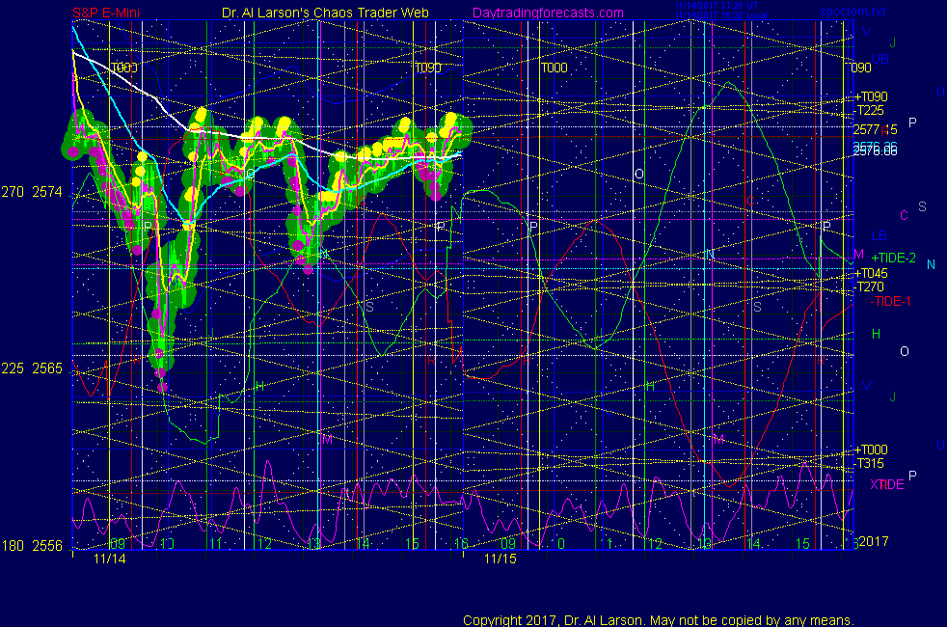Select the red "-TIDE-1" label
Viewport: 947px width, 627px height.
pos(890,301)
